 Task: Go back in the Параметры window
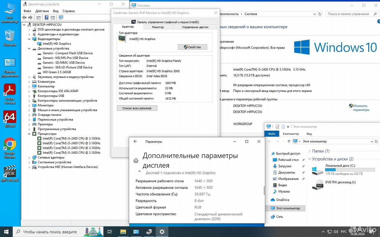point(135,141)
